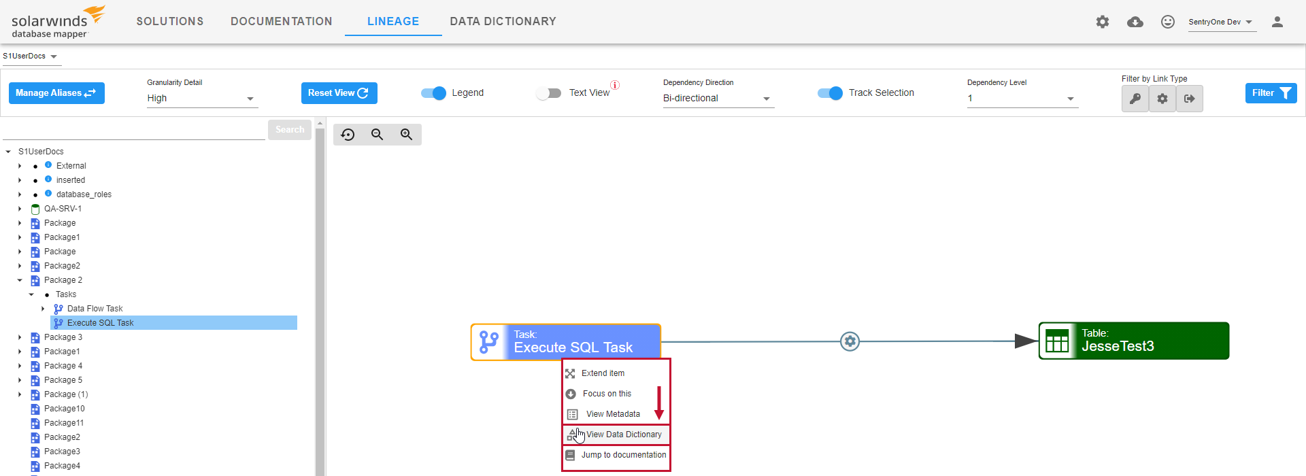Click the JesseTest3 table icon
Image resolution: width=1306 pixels, height=476 pixels.
[x=1057, y=341]
